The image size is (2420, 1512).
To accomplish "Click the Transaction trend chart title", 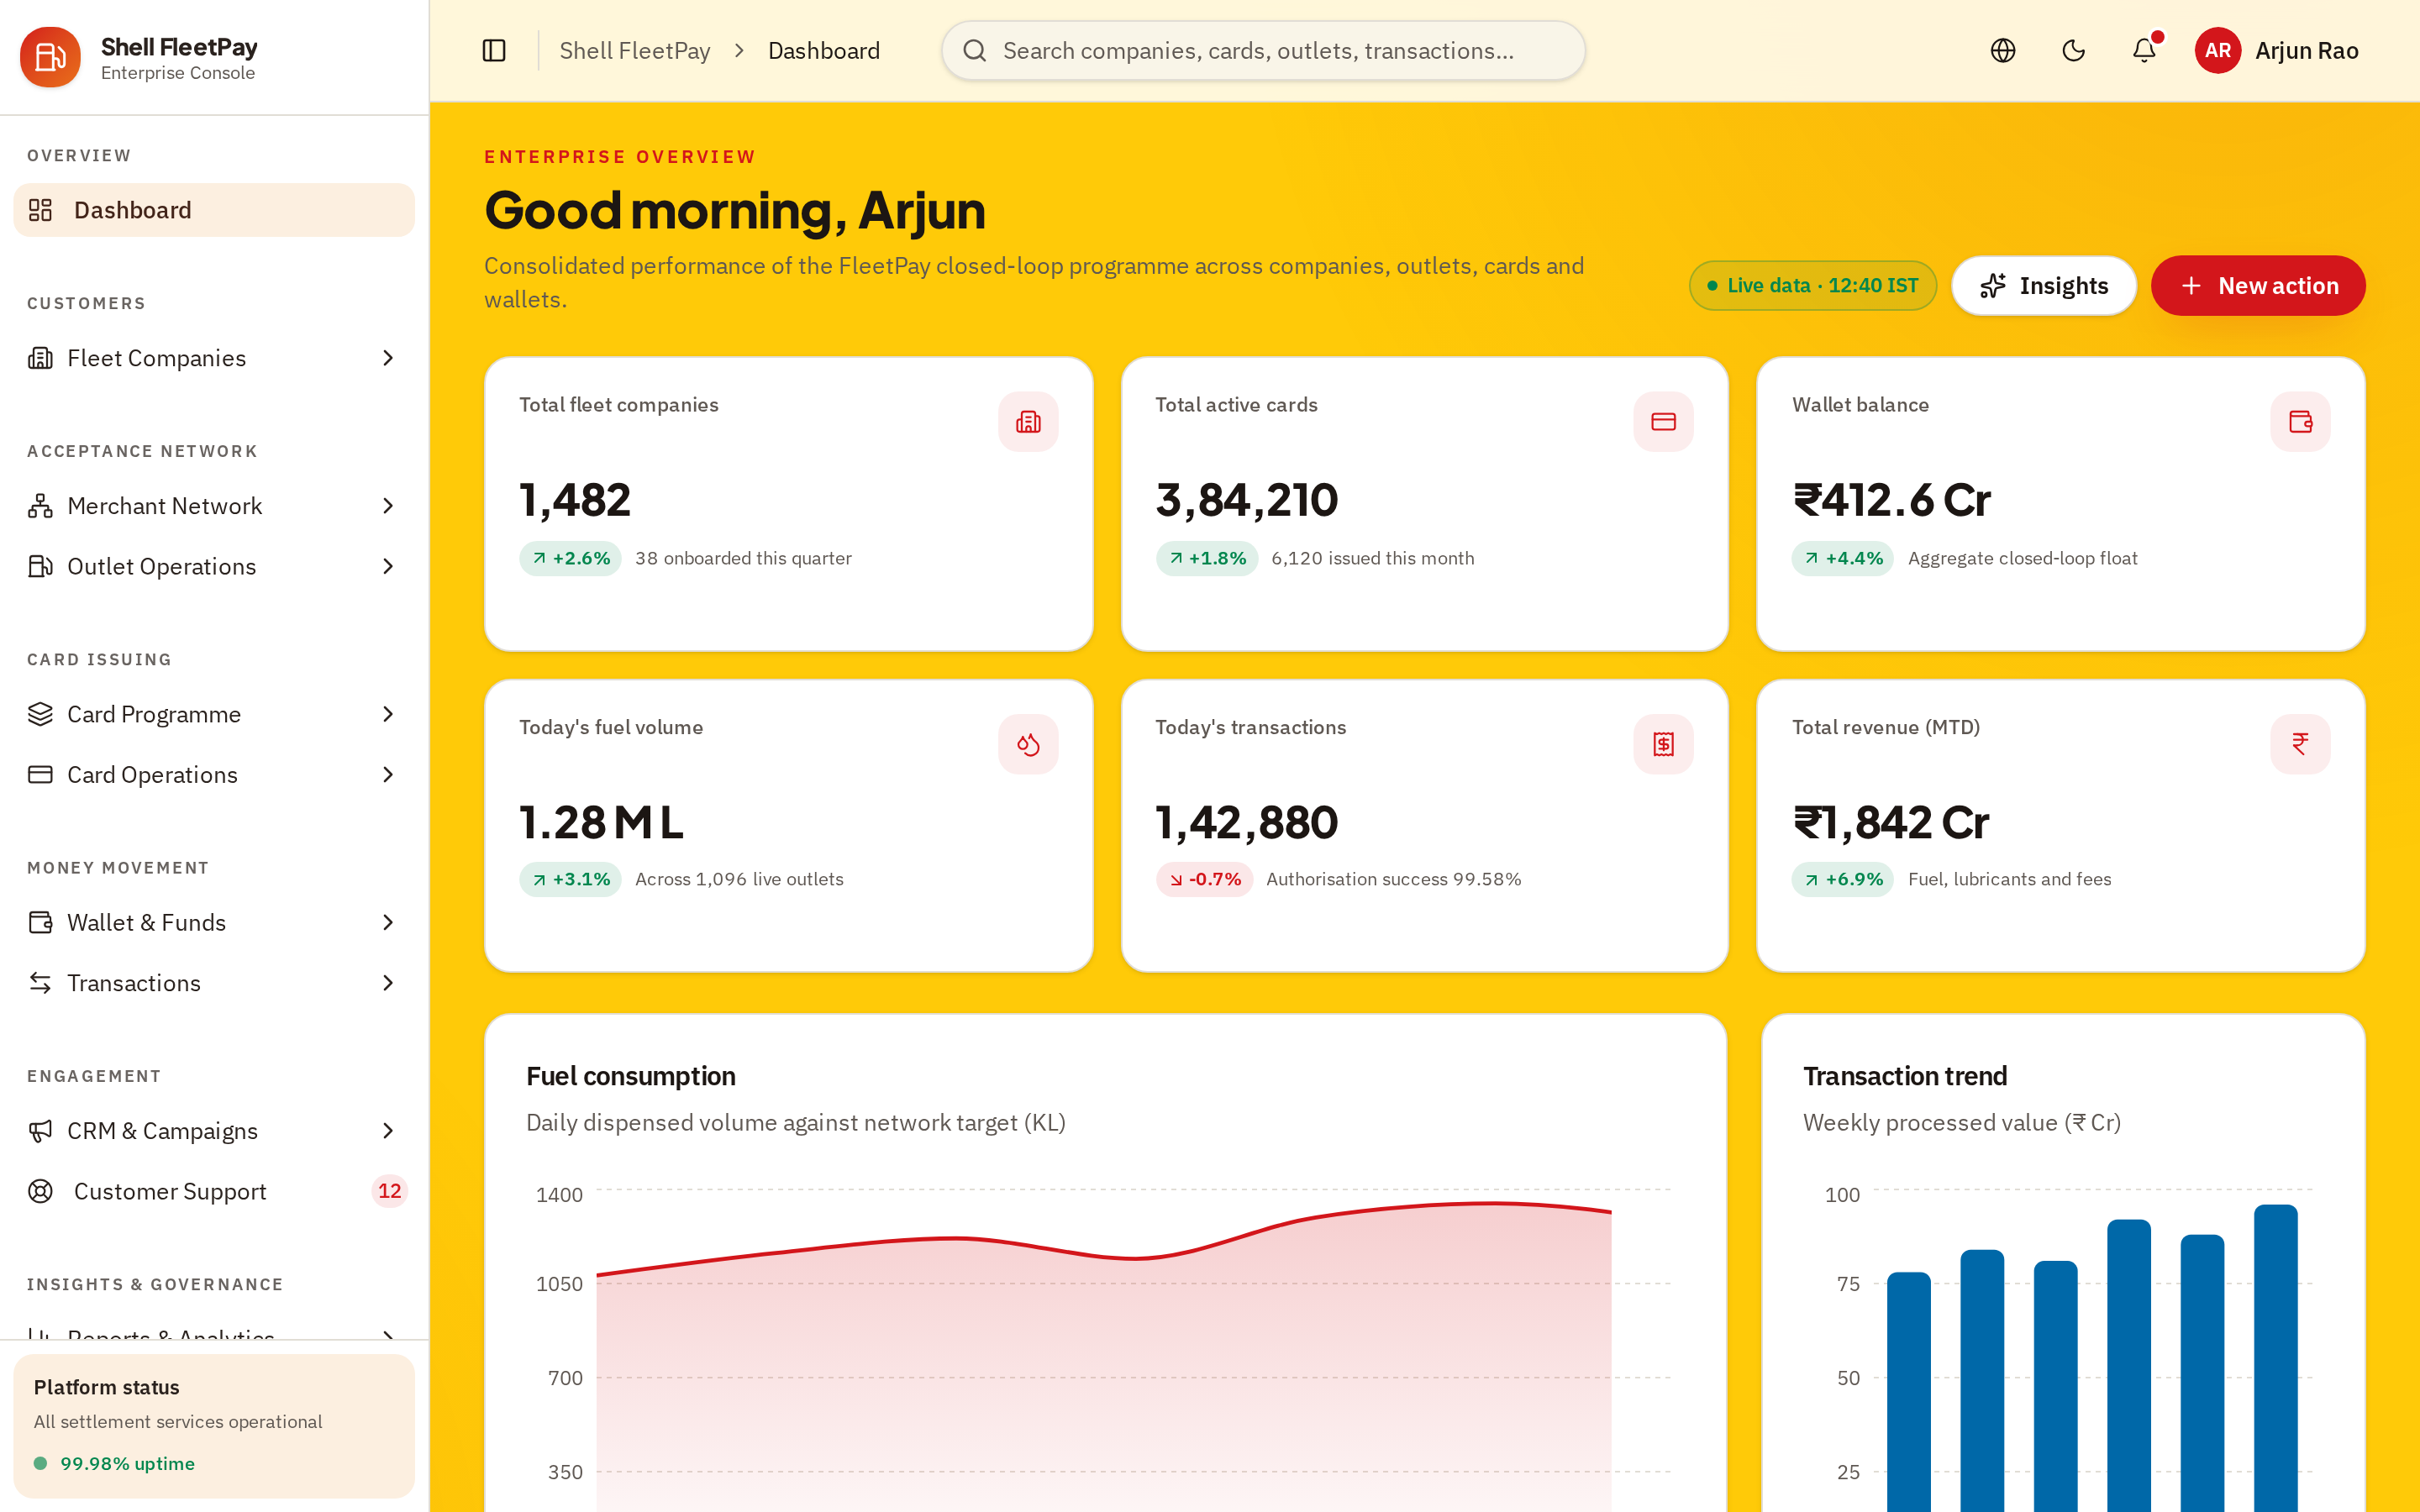I will pos(1905,1076).
